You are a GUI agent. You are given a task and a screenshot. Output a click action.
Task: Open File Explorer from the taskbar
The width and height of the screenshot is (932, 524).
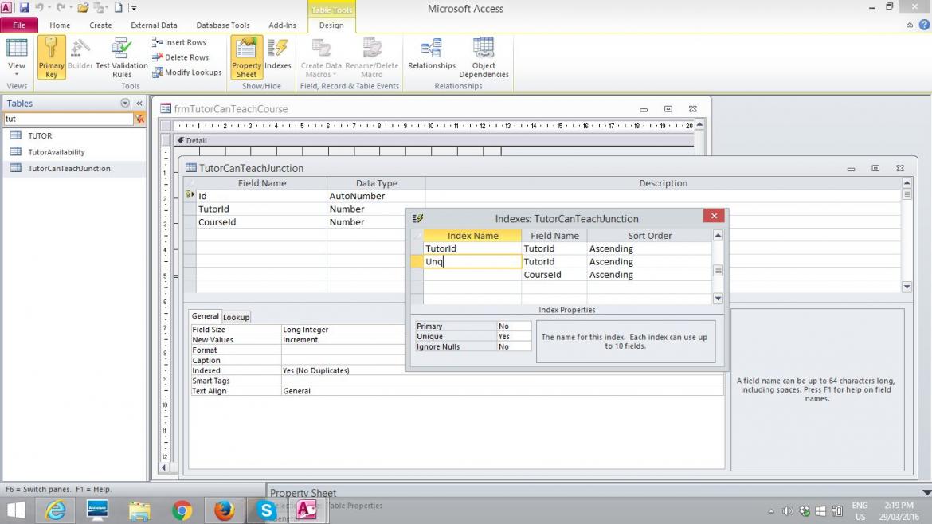pyautogui.click(x=139, y=510)
